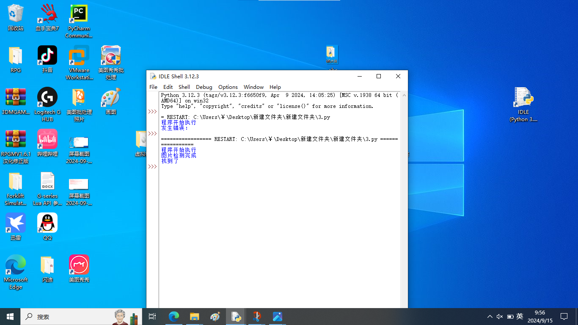This screenshot has width=578, height=325.
Task: Open the Photos app taskbar icon
Action: [x=277, y=317]
